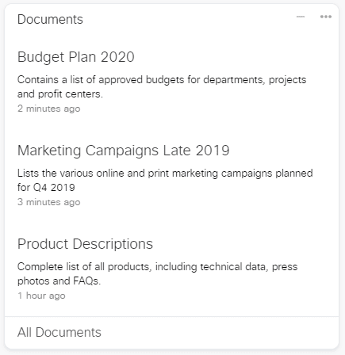Click the Documents card header title
Image resolution: width=345 pixels, height=355 pixels.
tap(50, 19)
